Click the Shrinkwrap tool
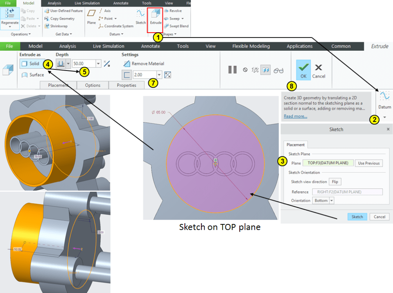This screenshot has height=293, width=393. (56, 26)
